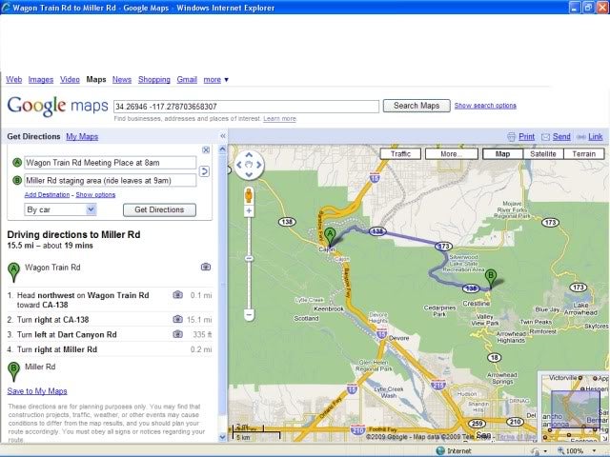Toggle the Traffic map overlay

tap(400, 153)
